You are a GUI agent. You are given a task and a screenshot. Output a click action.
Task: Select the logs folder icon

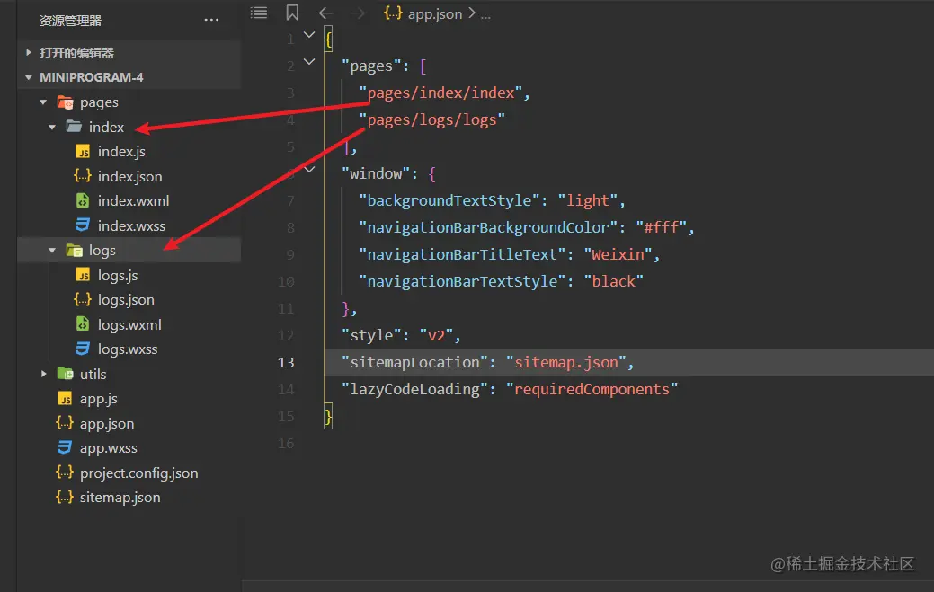point(74,251)
